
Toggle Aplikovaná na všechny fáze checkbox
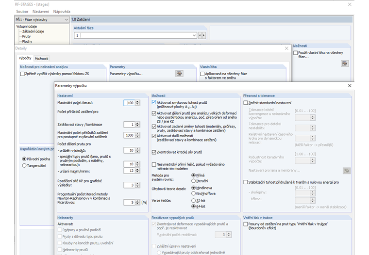[x=202, y=74]
